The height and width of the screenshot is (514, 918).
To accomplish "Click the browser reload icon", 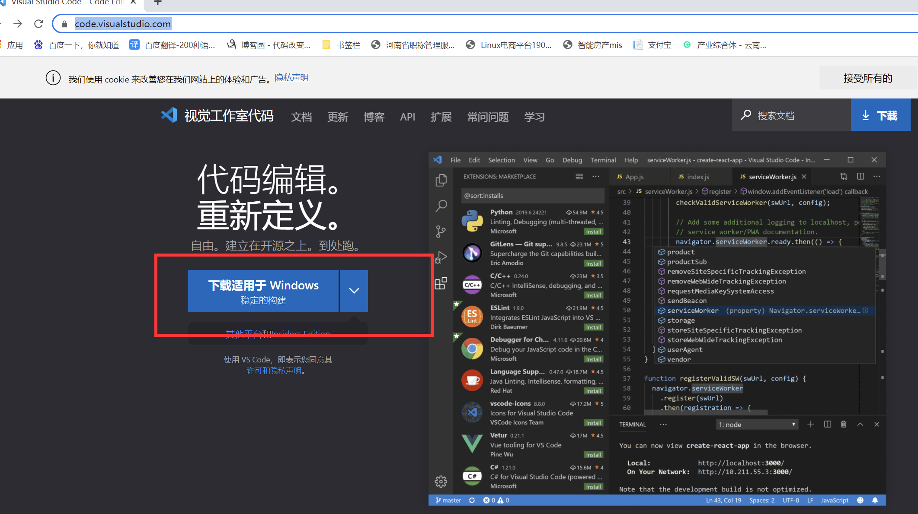I will click(x=38, y=24).
